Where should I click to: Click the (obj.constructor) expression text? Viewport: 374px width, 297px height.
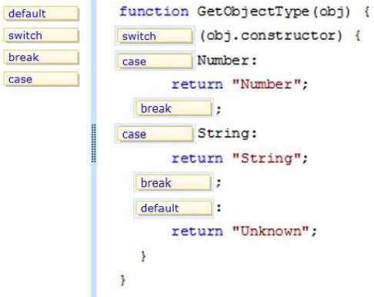click(x=271, y=35)
